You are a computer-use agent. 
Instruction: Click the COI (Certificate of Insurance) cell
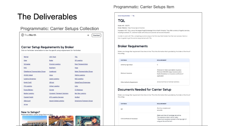click(x=129, y=119)
